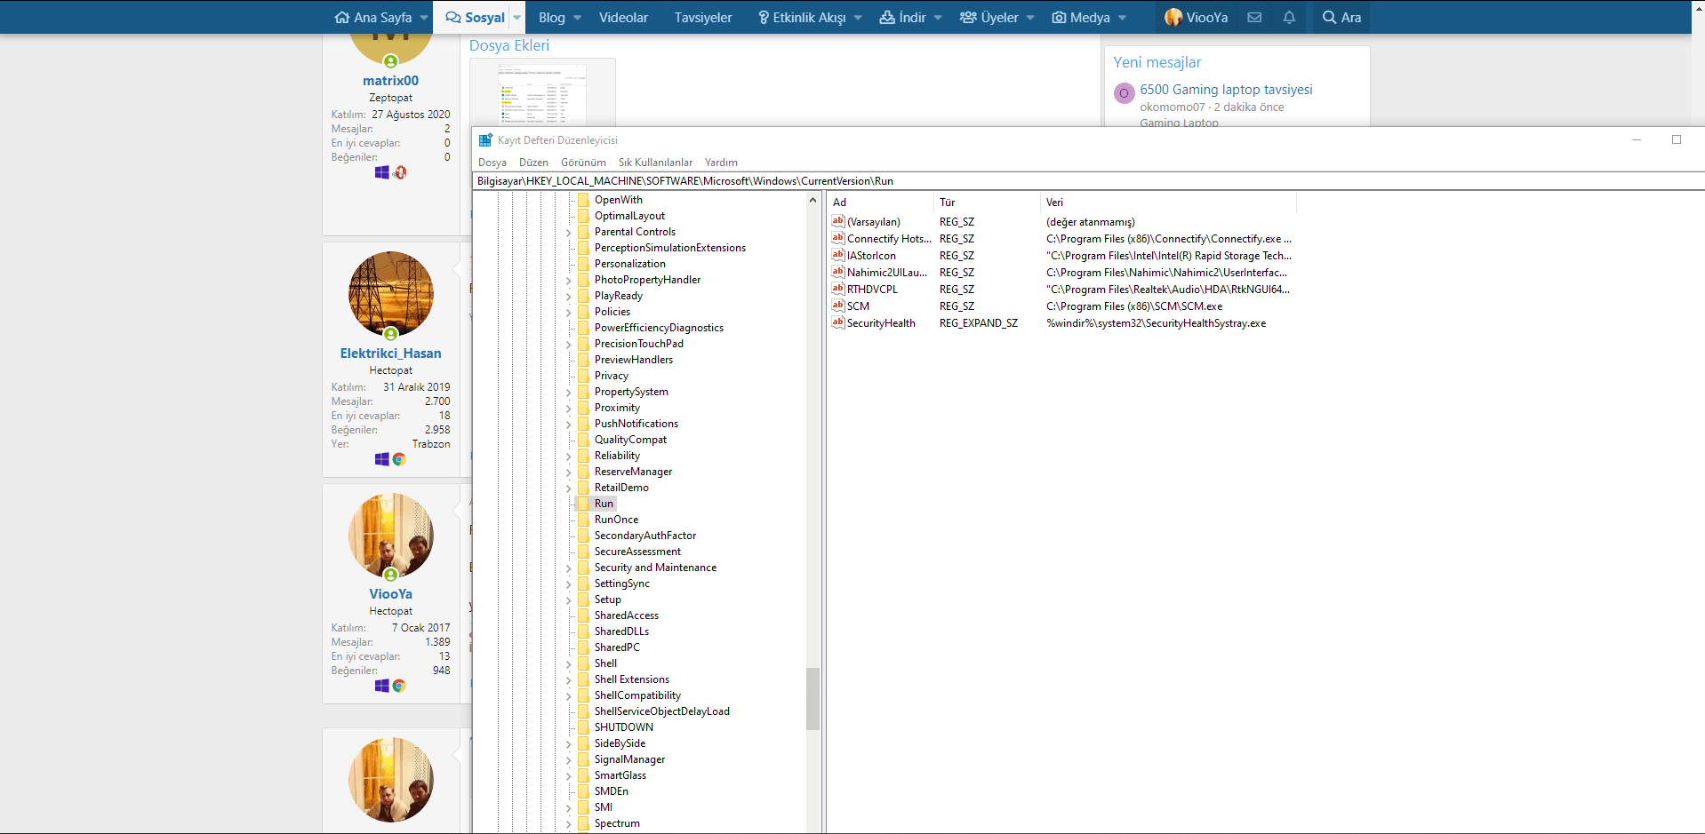The width and height of the screenshot is (1705, 834).
Task: Open the Blog dropdown arrow
Action: coord(578,18)
